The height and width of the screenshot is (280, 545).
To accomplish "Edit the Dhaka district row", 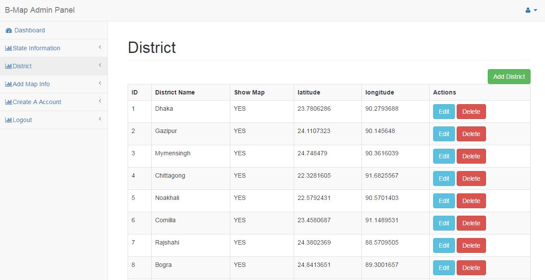I will (x=444, y=112).
